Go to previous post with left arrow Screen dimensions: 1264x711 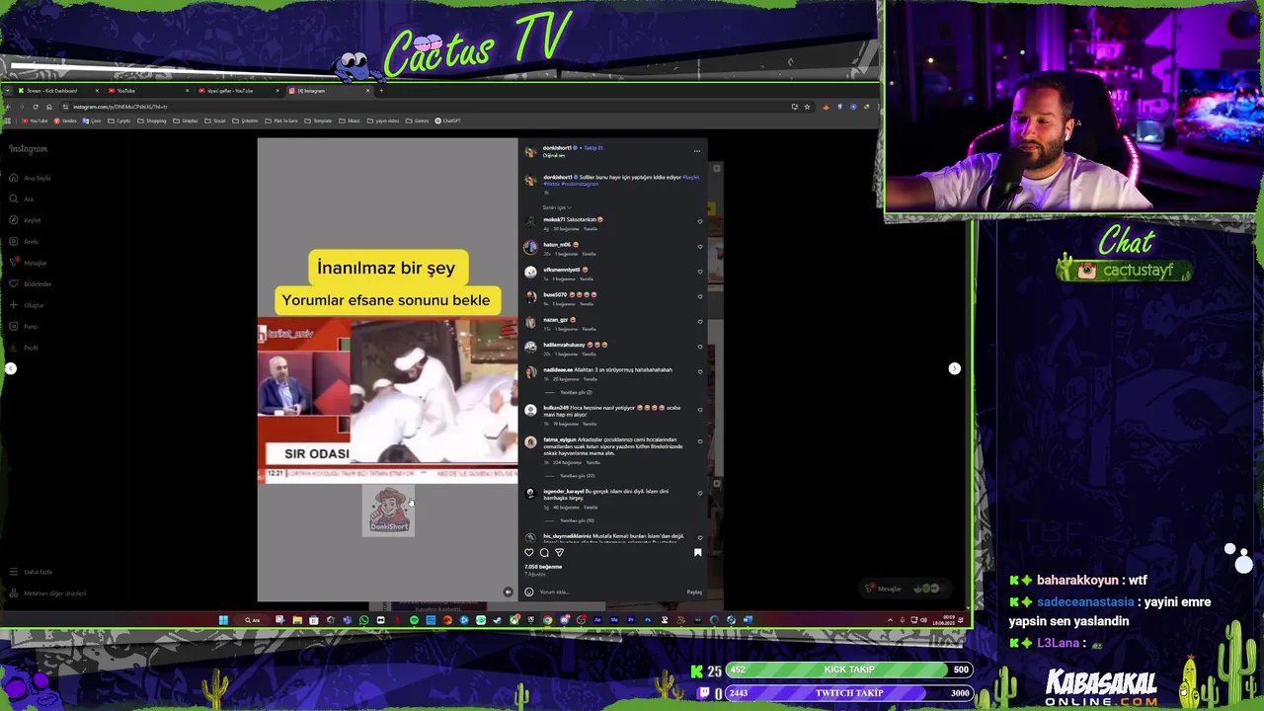point(10,368)
